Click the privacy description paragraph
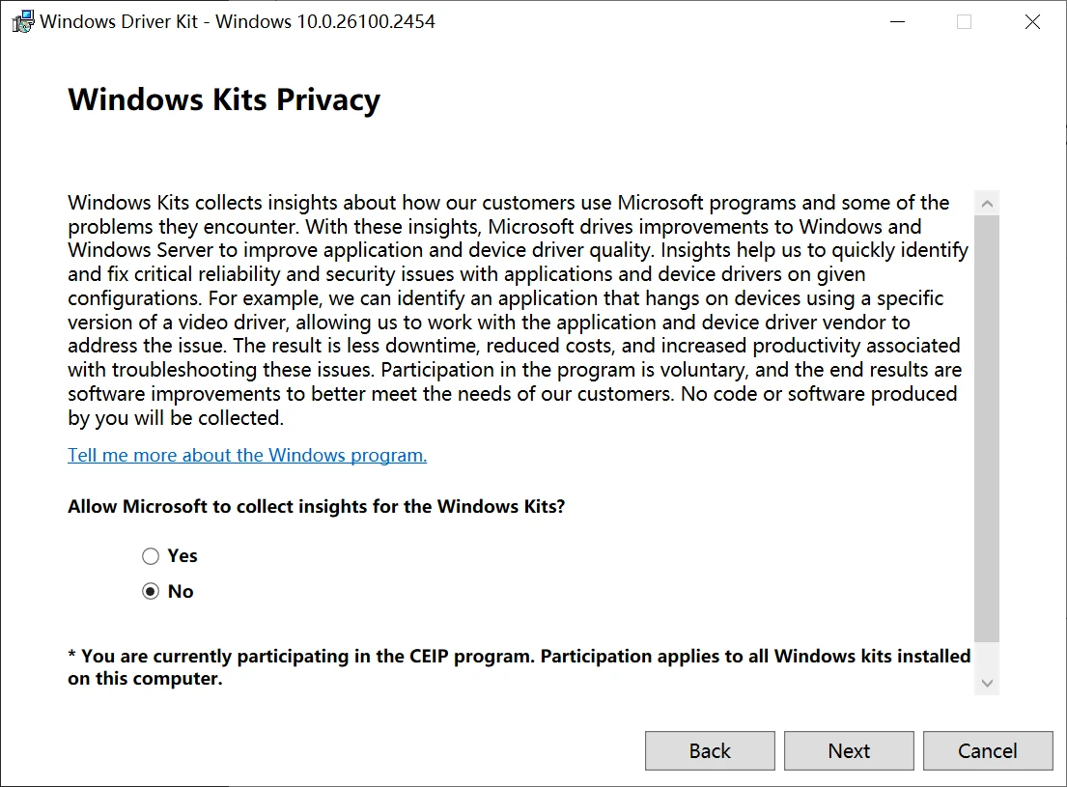 (512, 310)
